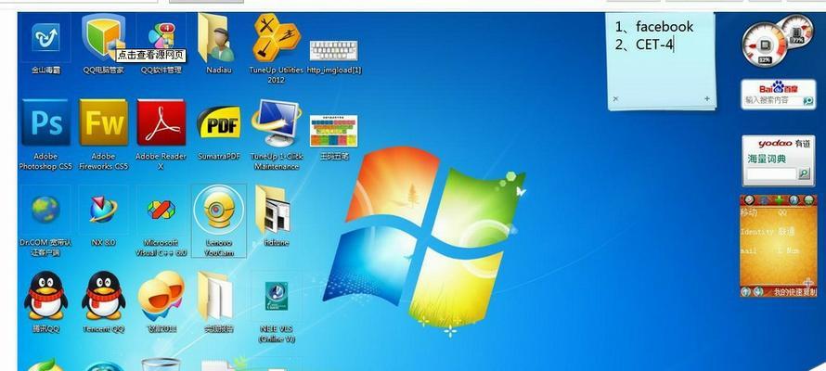Click the yodao dictionary input field
826x371 pixels.
click(772, 173)
